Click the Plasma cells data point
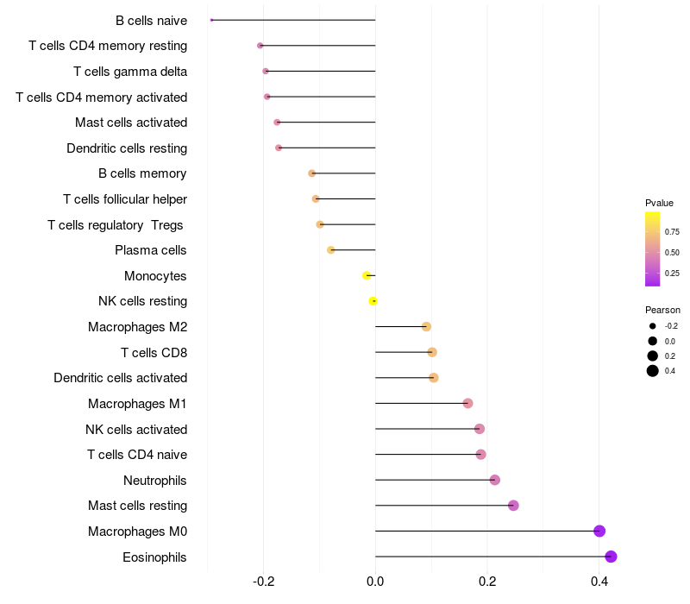 tap(330, 250)
